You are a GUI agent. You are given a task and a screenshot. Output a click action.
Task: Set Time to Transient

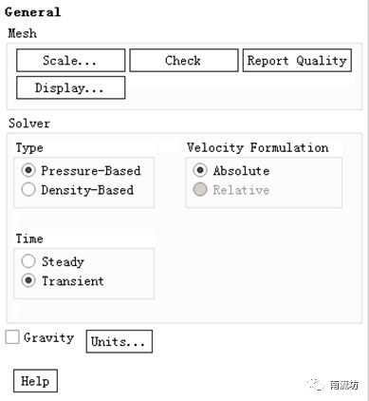[x=28, y=280]
